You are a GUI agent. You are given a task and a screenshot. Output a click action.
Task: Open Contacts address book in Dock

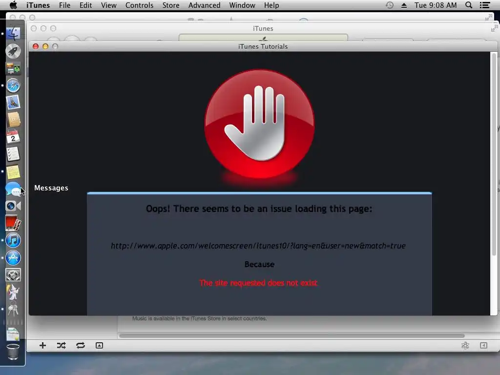pyautogui.click(x=13, y=120)
